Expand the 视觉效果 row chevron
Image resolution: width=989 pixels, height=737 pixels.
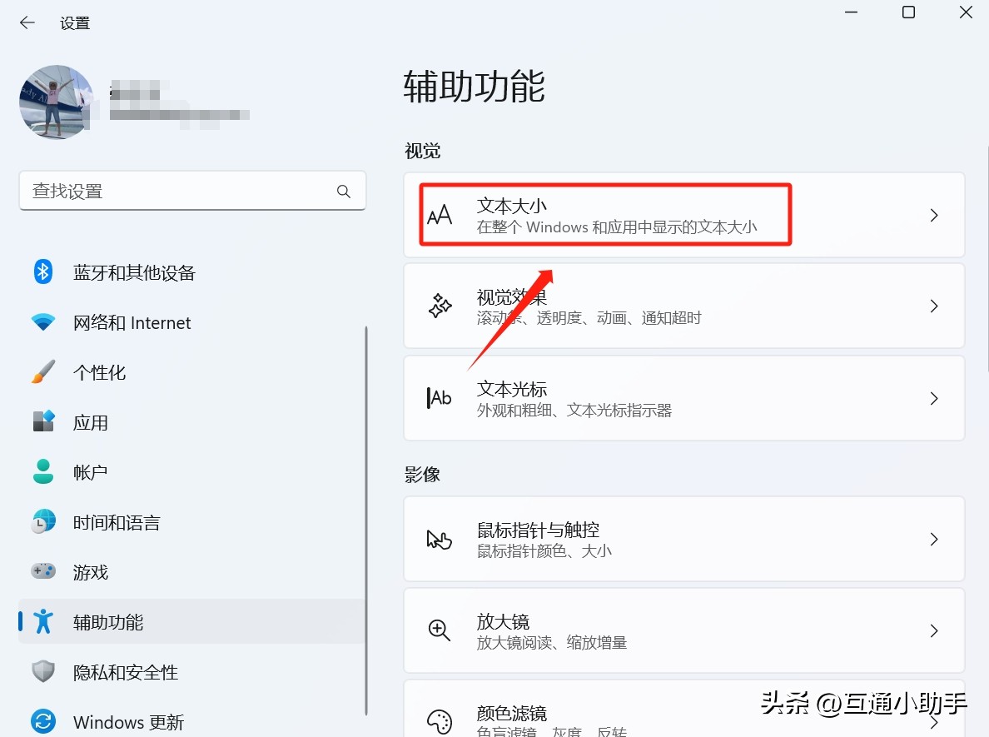pos(934,306)
